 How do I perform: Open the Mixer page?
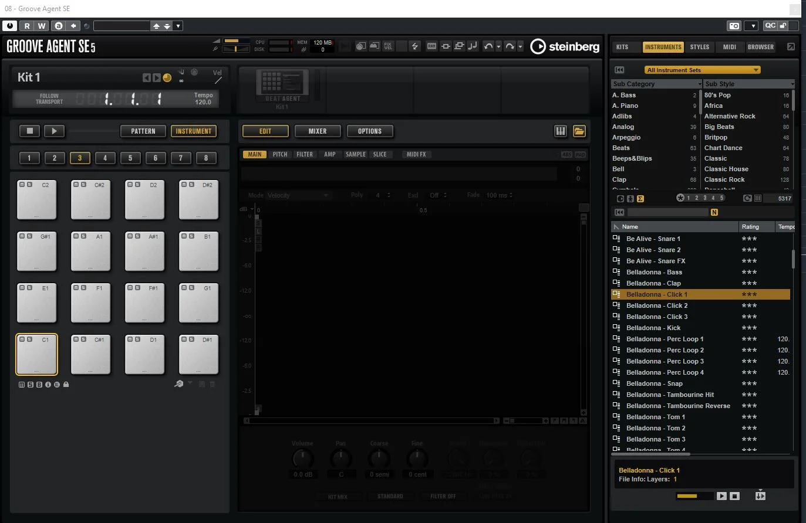pos(318,131)
